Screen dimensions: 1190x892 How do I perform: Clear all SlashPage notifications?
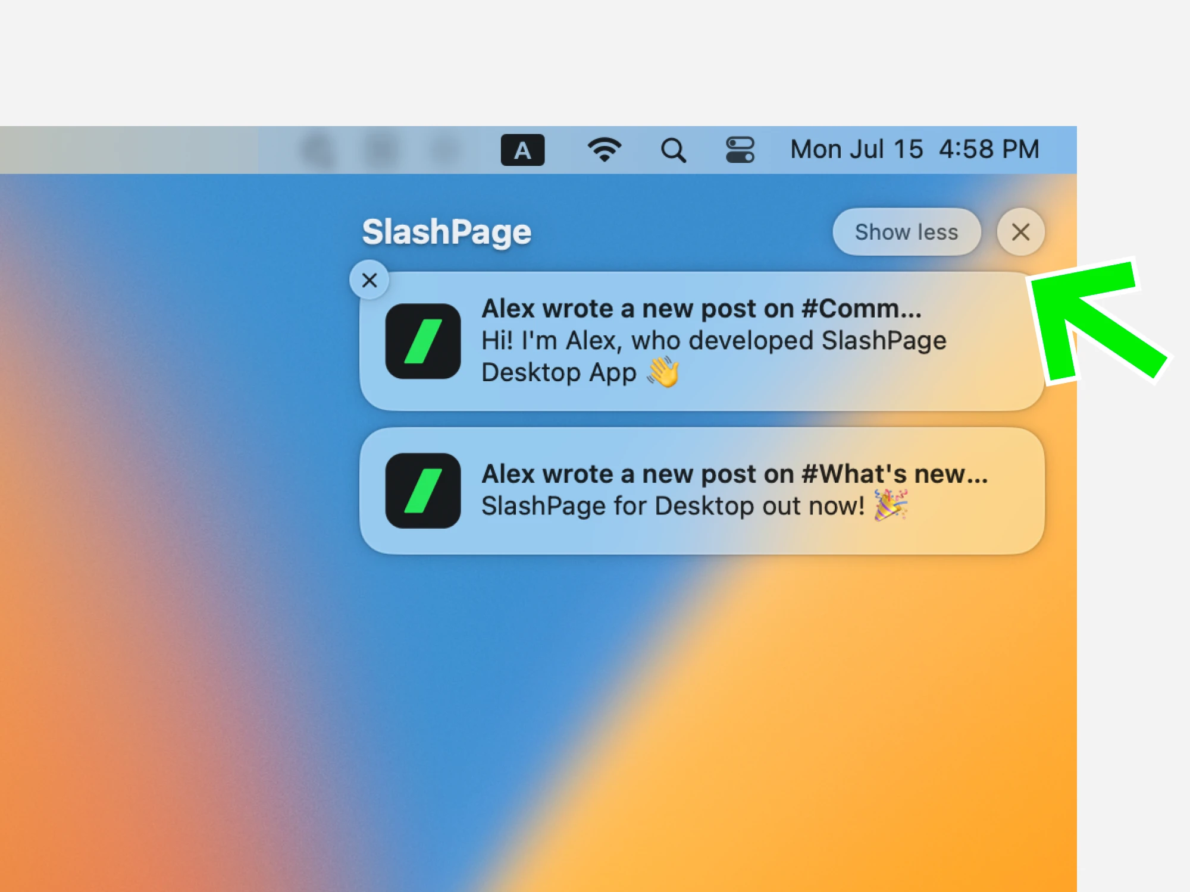coord(1020,232)
